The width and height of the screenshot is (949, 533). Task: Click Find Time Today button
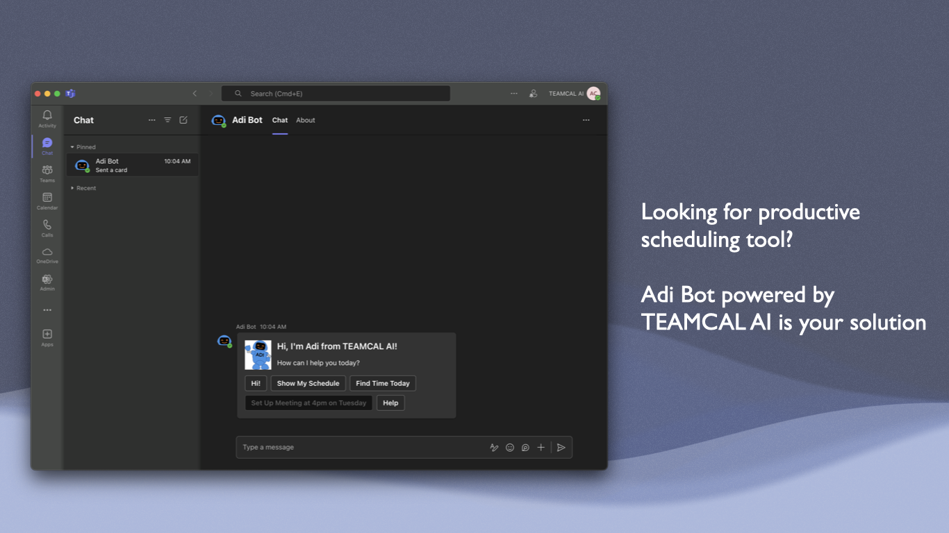(383, 383)
